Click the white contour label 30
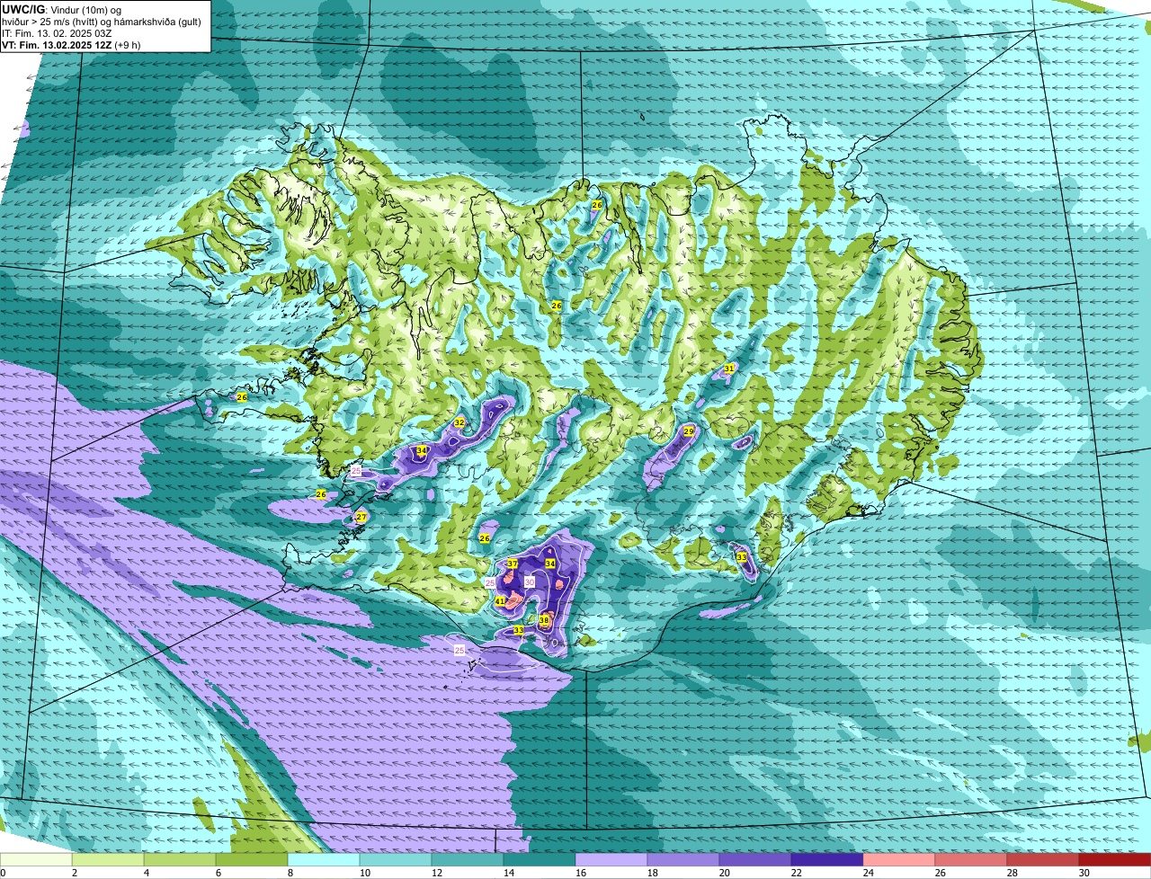Viewport: 1151px width, 879px height. click(x=530, y=582)
